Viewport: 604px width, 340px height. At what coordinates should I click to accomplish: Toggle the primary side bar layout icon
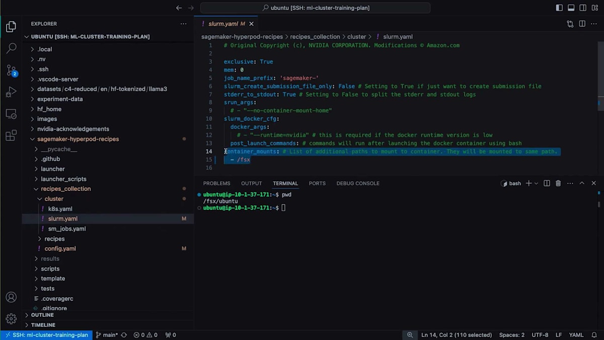pos(559,8)
